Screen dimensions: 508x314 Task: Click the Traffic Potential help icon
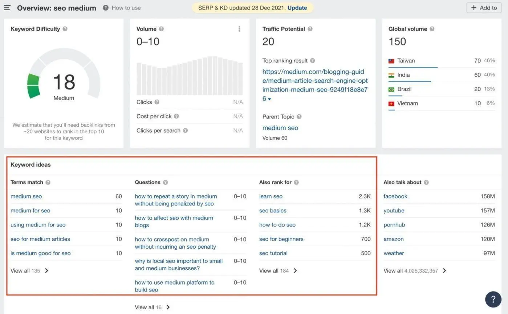coord(310,29)
